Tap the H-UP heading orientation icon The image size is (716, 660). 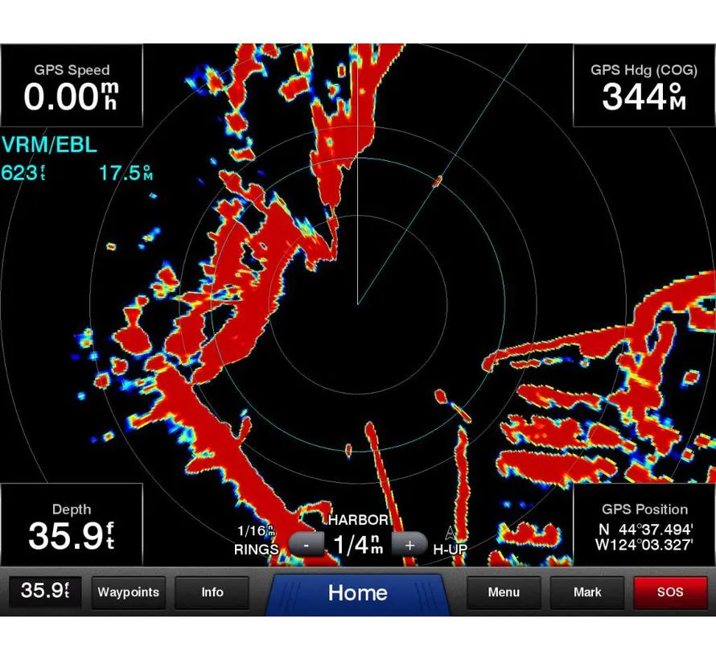click(x=450, y=541)
